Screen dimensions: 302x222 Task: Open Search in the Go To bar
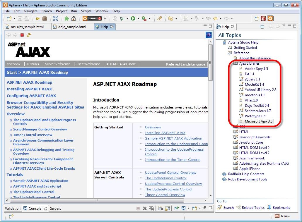(x=228, y=207)
